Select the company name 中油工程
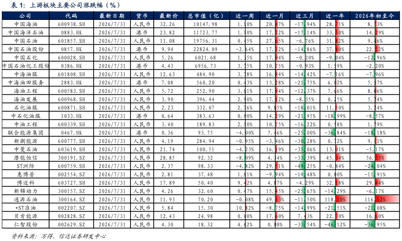 (x=25, y=125)
